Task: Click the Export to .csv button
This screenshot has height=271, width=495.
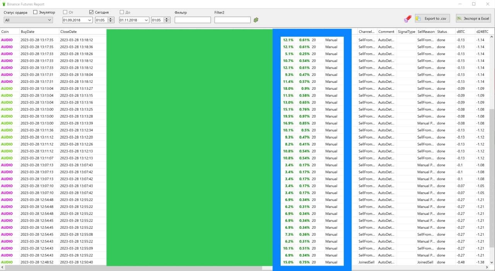Action: [432, 19]
